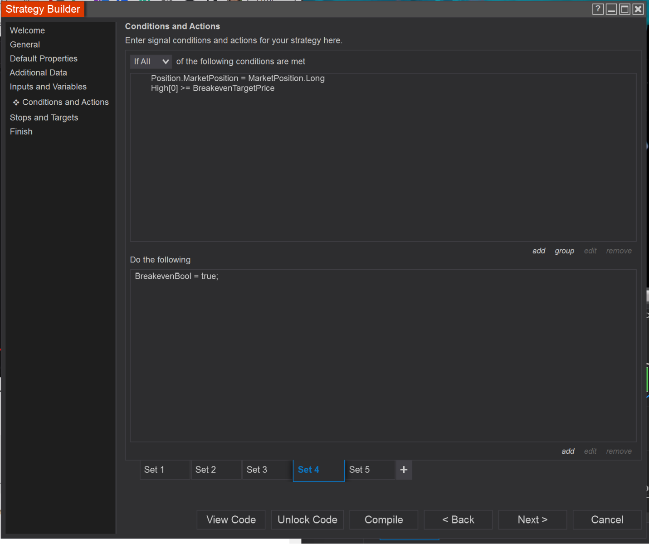
Task: Open the Strategy Builder help icon
Action: [598, 9]
